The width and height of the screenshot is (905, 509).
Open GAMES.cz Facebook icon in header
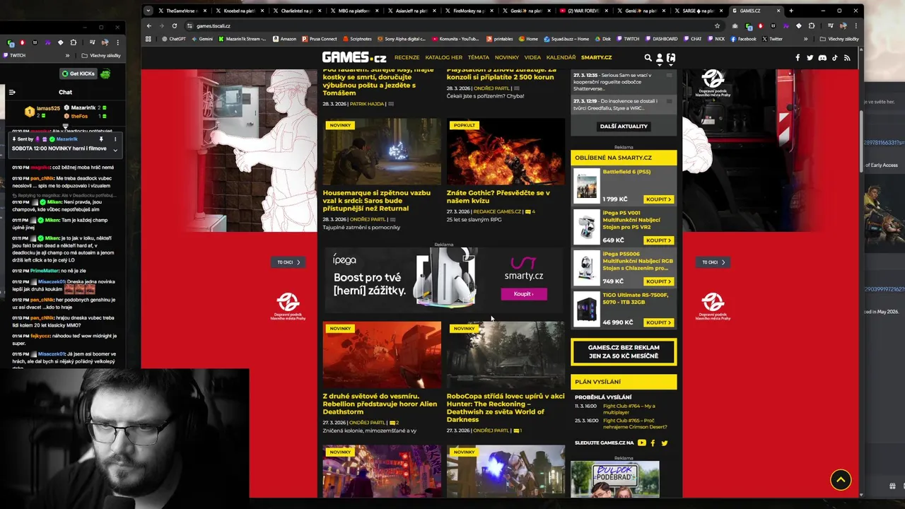(x=798, y=58)
